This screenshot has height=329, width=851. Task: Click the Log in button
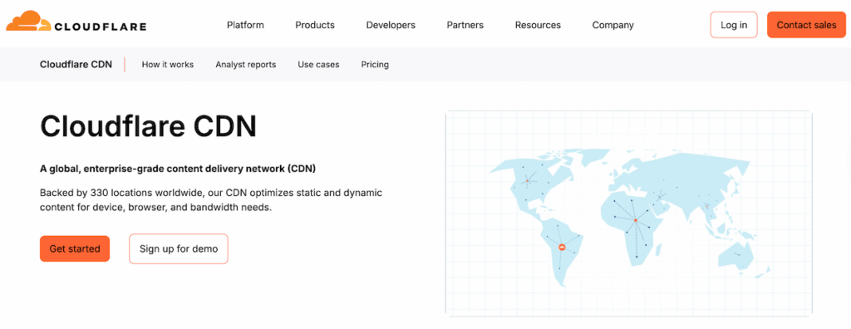734,25
